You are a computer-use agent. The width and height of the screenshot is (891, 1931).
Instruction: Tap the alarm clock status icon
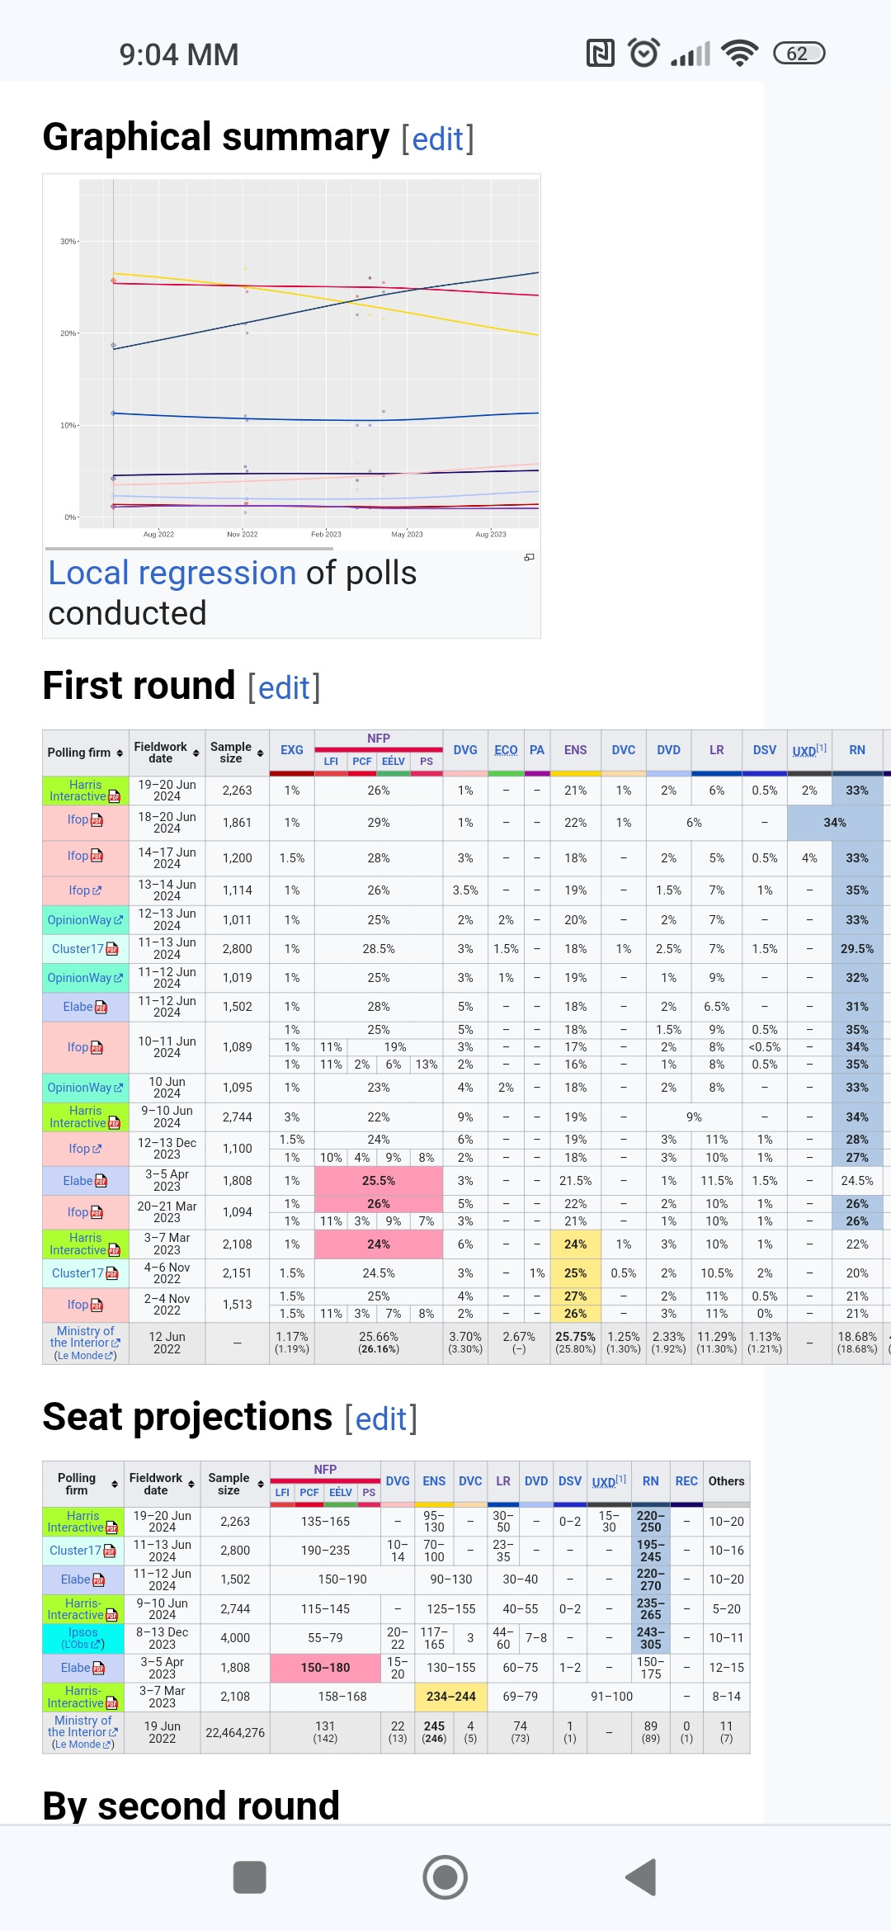643,54
